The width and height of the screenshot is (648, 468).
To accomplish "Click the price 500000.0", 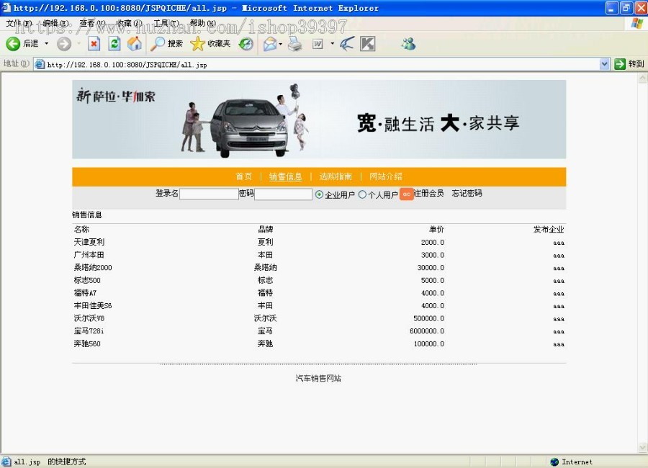I will 429,318.
